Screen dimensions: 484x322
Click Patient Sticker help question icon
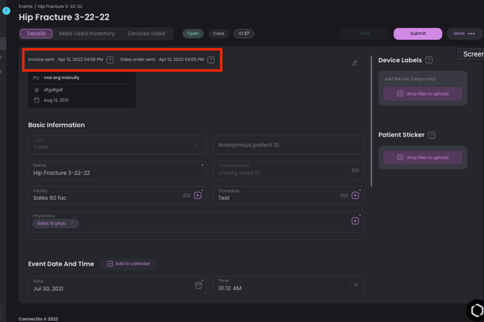(431, 135)
